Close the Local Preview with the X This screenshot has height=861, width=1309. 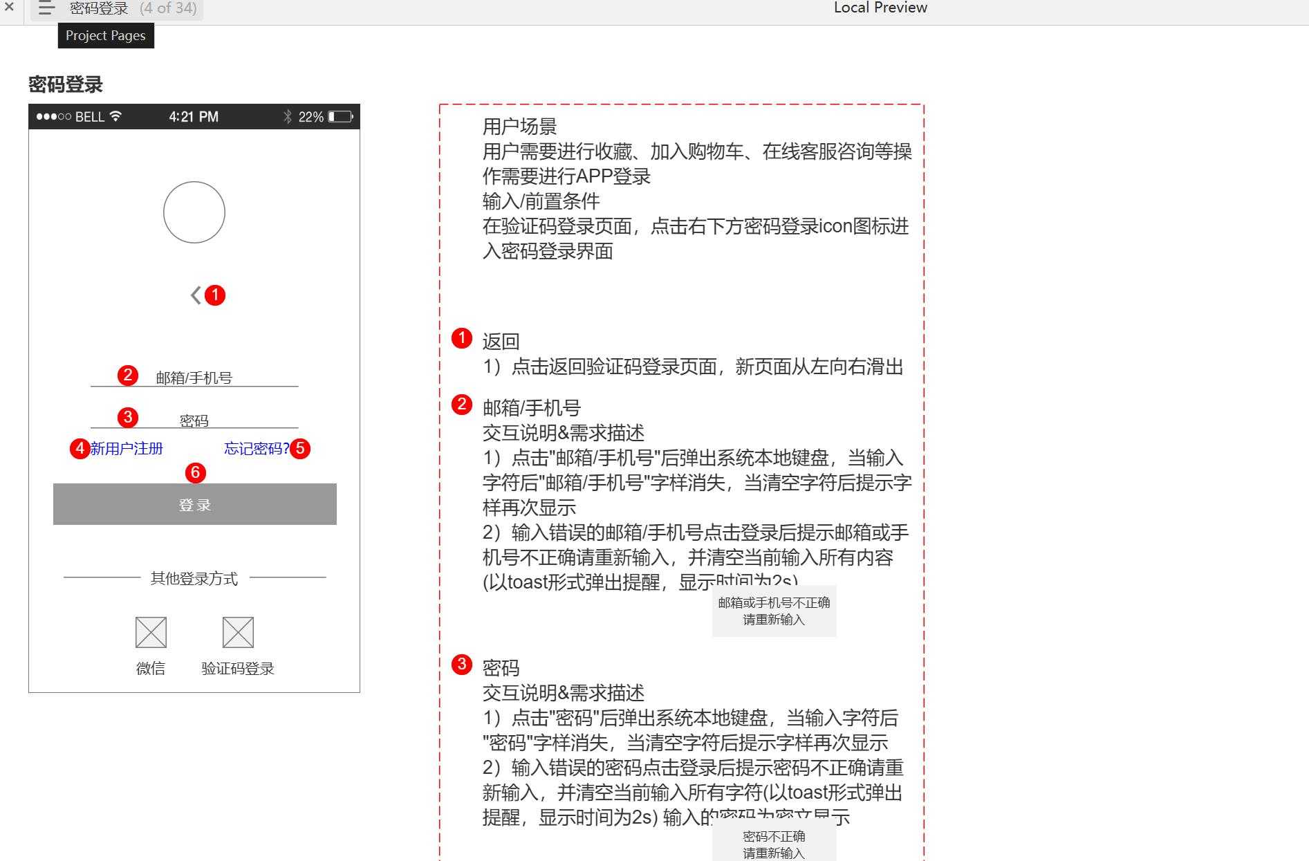coord(8,8)
